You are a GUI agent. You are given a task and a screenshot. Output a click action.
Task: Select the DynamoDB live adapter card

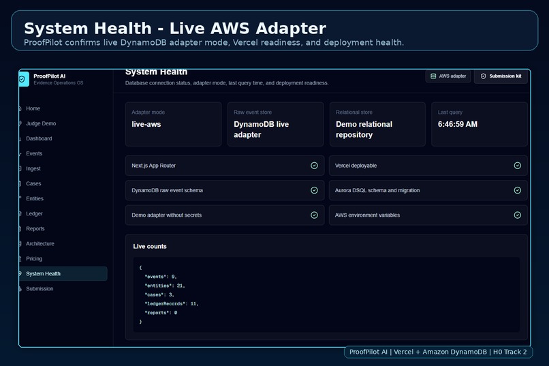click(x=275, y=124)
